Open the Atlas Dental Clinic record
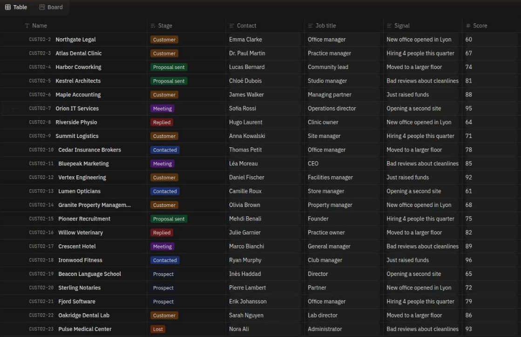Image resolution: width=521 pixels, height=337 pixels. (x=78, y=53)
